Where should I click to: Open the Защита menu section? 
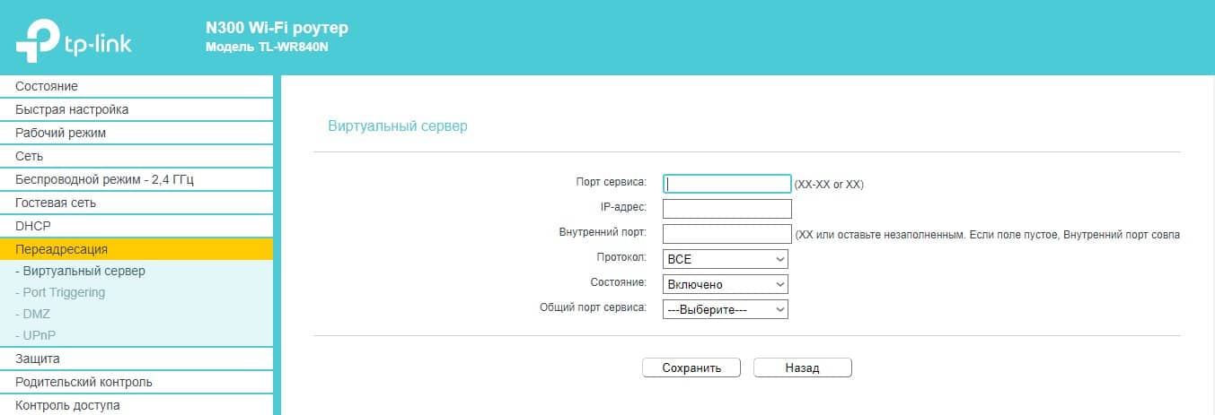38,359
